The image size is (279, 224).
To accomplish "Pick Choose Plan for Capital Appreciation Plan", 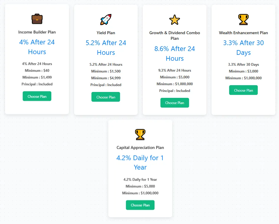I will [x=140, y=205].
